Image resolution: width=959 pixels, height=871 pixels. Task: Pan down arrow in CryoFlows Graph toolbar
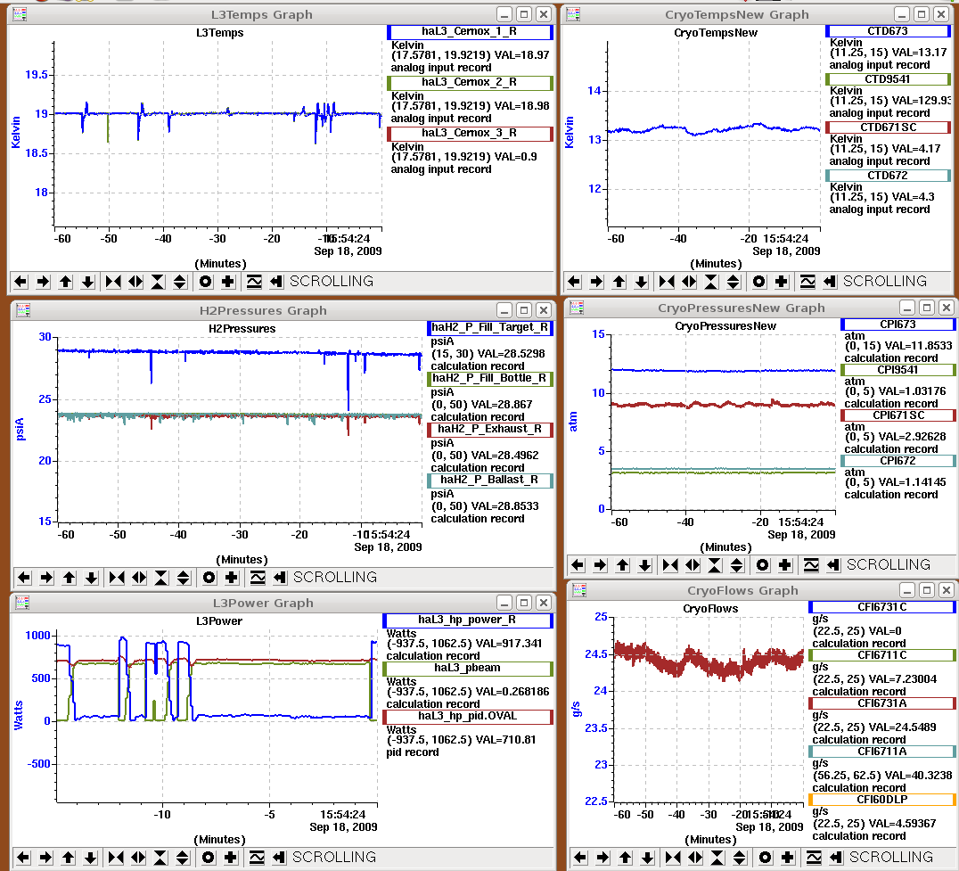(x=647, y=858)
